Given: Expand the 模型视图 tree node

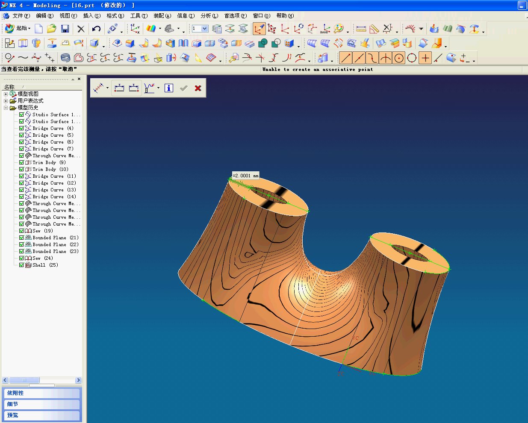Looking at the screenshot, I should (x=6, y=94).
